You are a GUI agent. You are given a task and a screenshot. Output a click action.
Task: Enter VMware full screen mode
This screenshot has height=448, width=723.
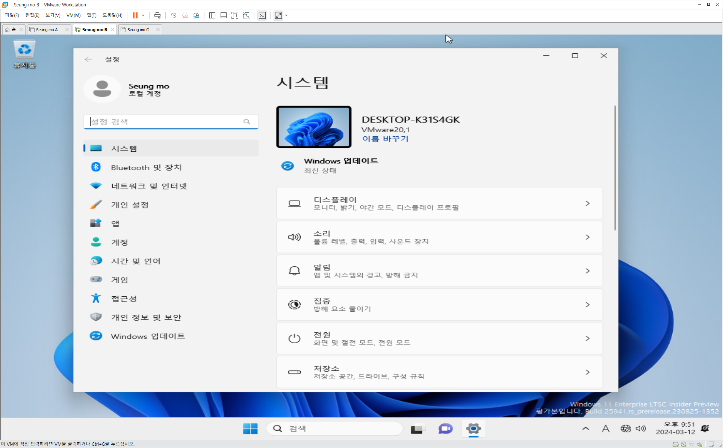click(x=235, y=15)
